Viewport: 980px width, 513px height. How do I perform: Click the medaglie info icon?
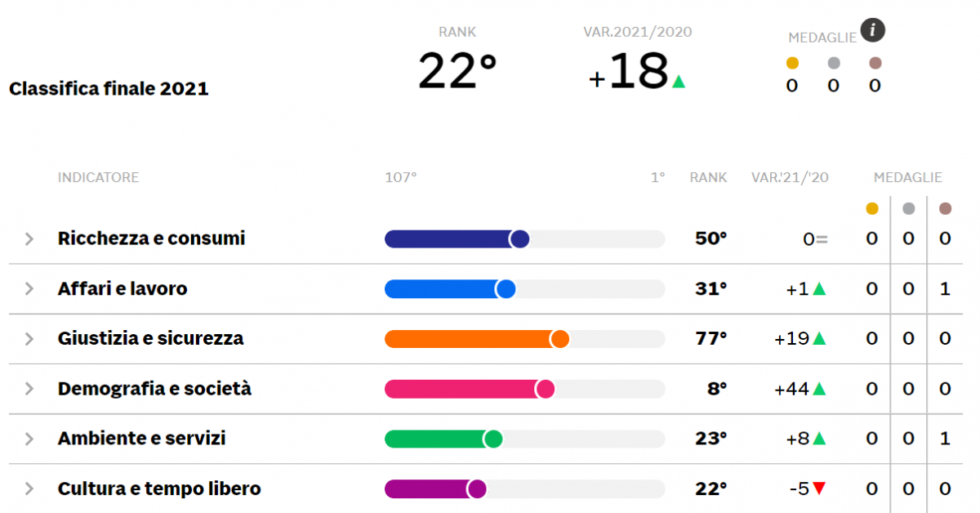tap(873, 31)
